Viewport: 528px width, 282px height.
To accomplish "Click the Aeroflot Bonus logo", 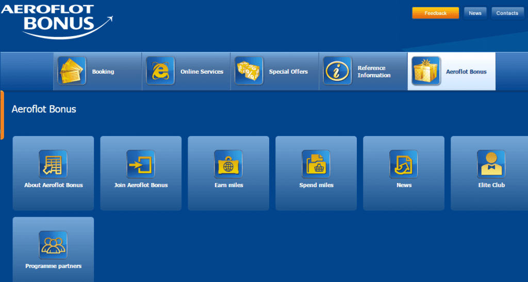I will [57, 21].
